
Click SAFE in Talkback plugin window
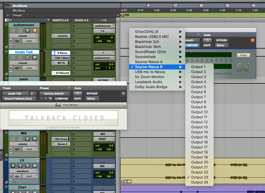coord(78,99)
